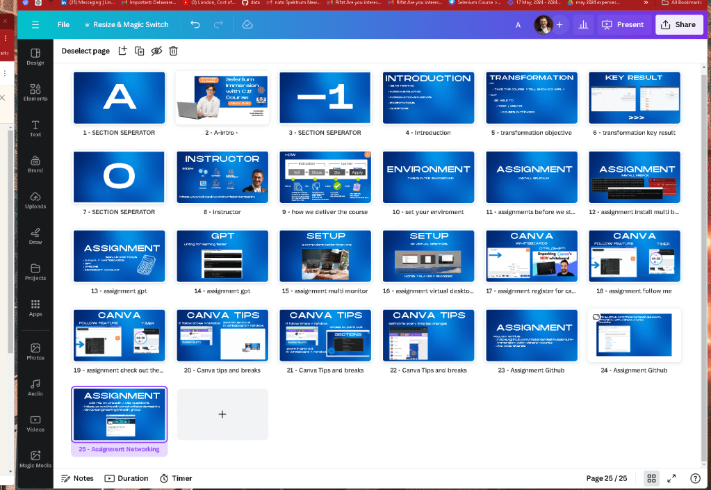Image resolution: width=711 pixels, height=490 pixels.
Task: Open the Text panel
Action: (35, 129)
